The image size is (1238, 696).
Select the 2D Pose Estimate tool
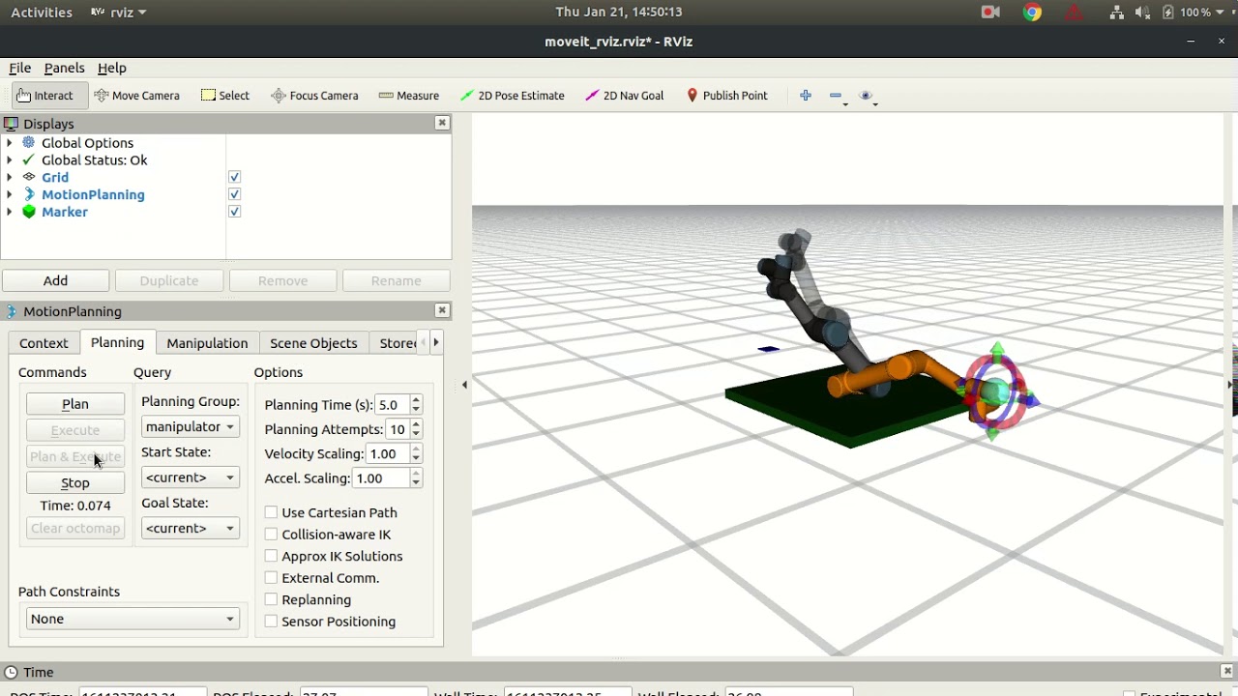(x=512, y=96)
